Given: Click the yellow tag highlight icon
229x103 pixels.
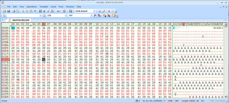Looking at the screenshot, I should [x=105, y=16].
